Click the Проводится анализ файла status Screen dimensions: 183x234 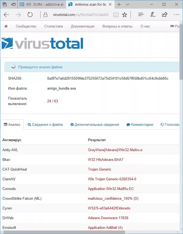41,67
